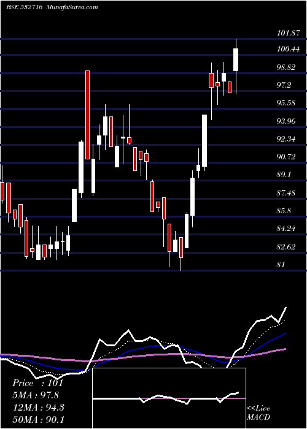Click the 100.44 price axis label
Image resolution: width=307 pixels, height=429 pixels.
pos(288,49)
